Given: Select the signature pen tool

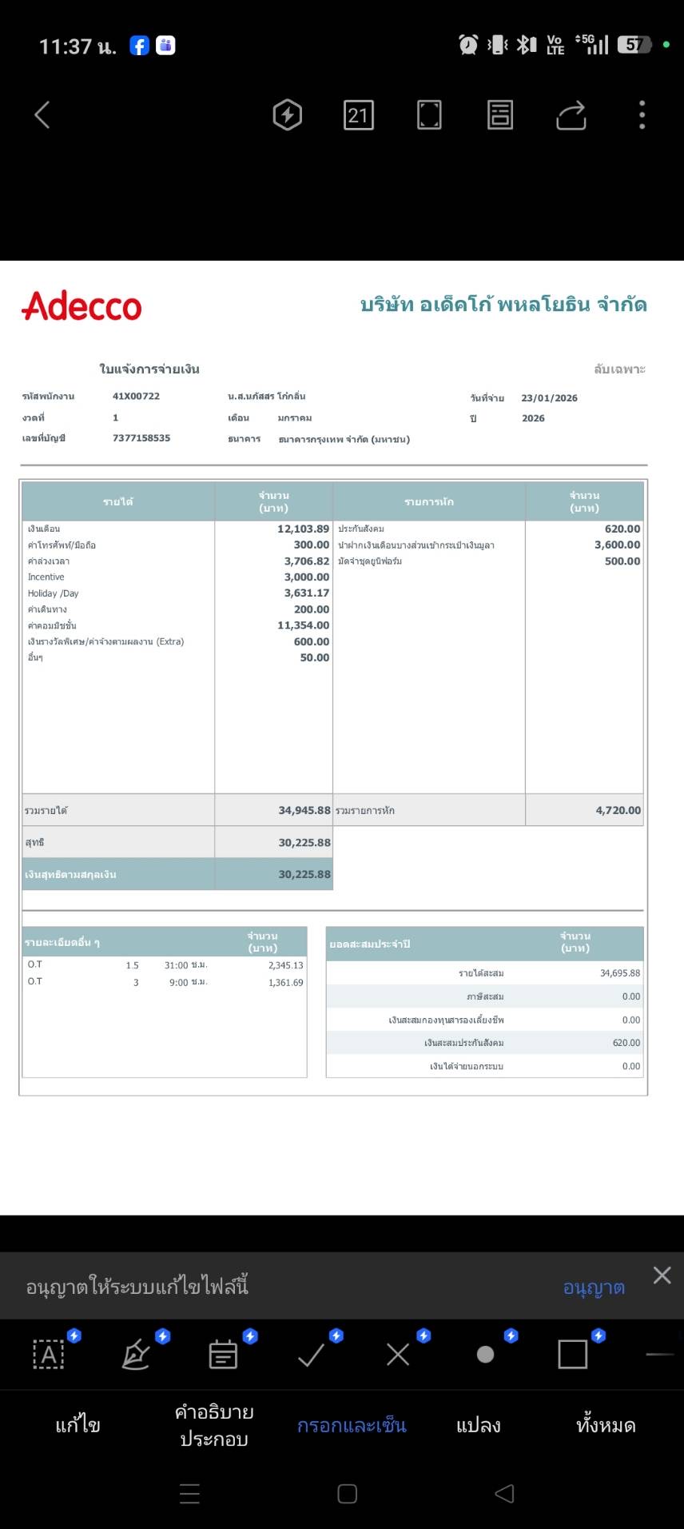Looking at the screenshot, I should click(x=136, y=1355).
